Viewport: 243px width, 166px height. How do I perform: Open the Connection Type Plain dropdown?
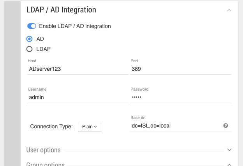90,126
